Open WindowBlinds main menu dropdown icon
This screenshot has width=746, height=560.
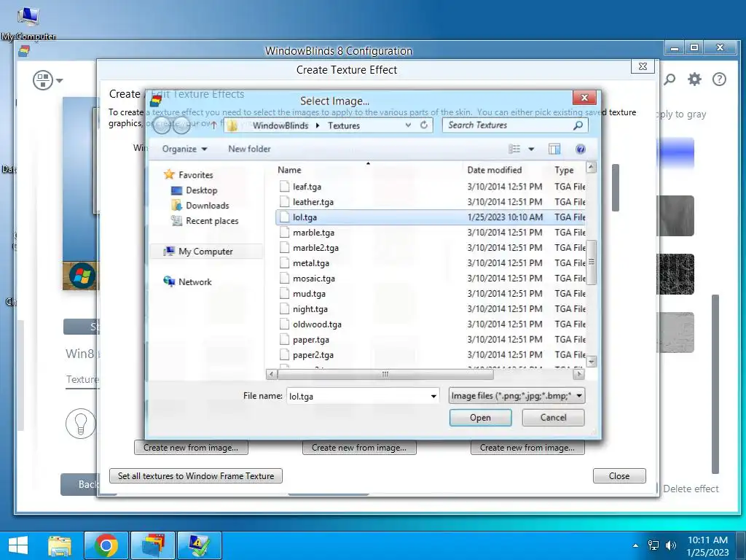(47, 80)
